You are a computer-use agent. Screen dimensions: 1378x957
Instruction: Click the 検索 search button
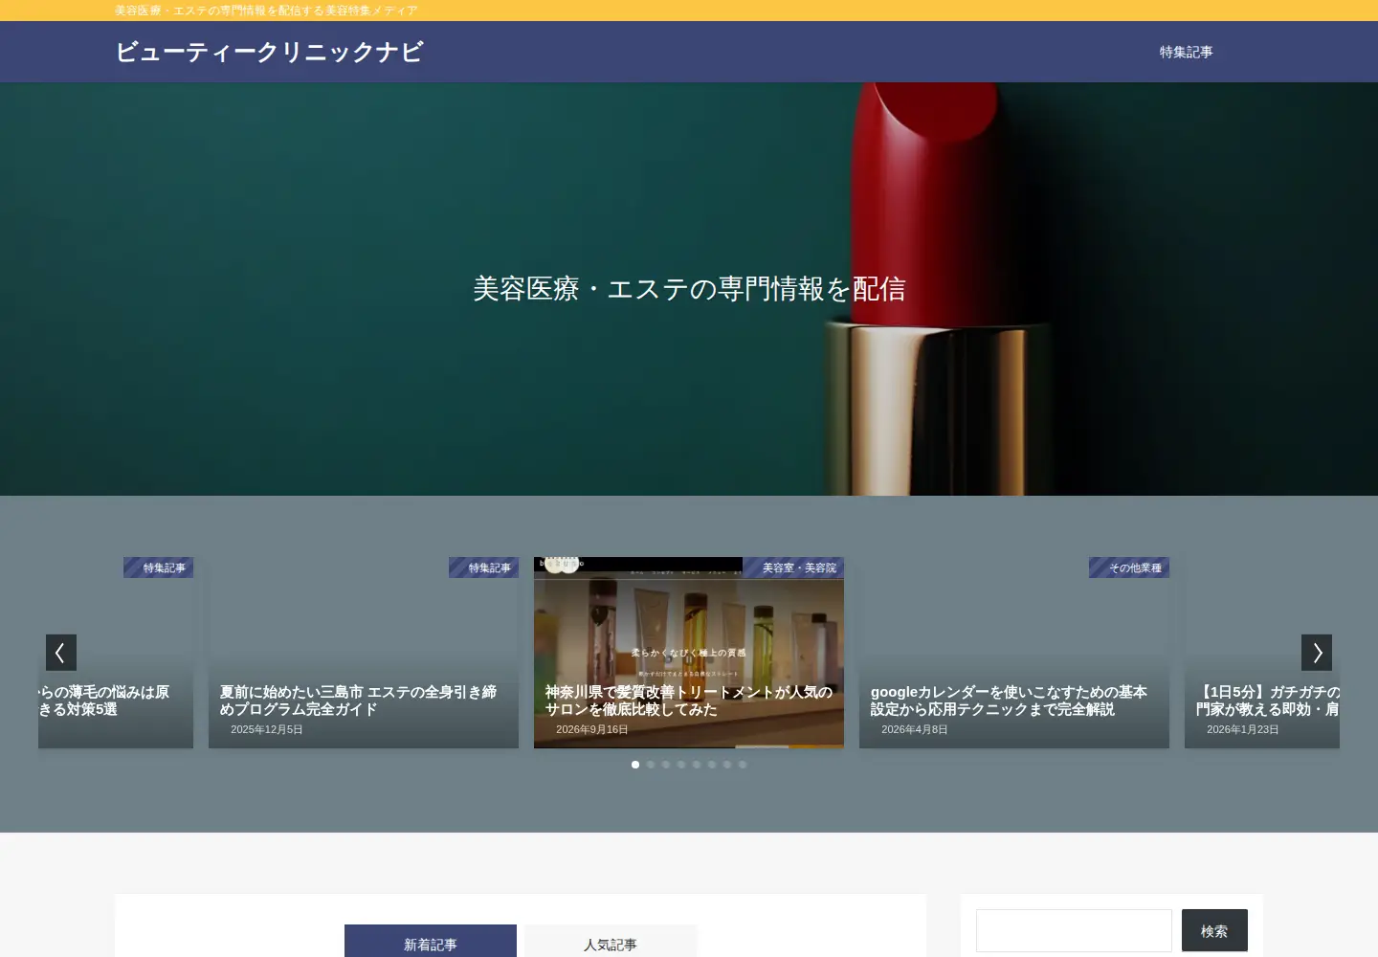1214,930
